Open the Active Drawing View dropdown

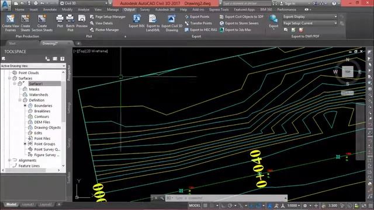click(x=33, y=66)
